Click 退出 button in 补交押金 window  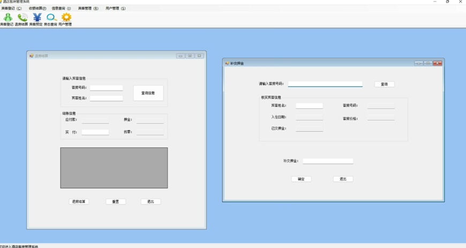(x=343, y=179)
